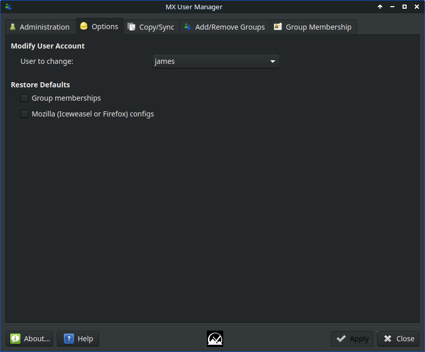Click the Modify User Account heading

[48, 46]
